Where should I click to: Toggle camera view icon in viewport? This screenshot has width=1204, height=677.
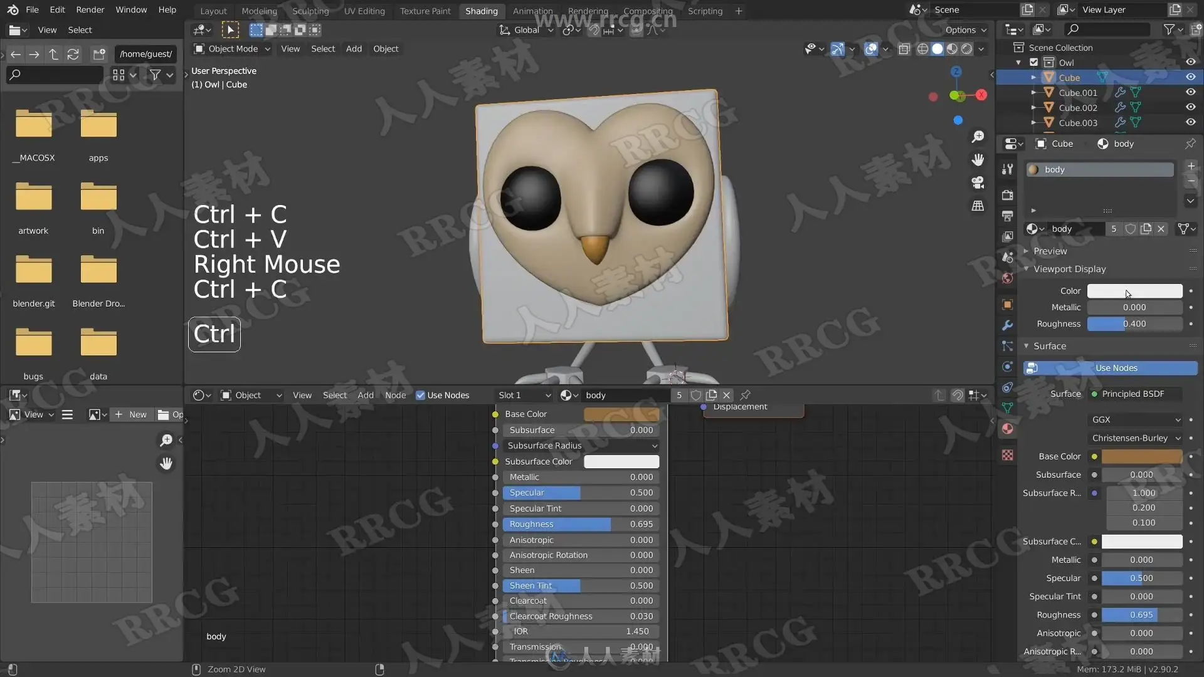coord(978,182)
